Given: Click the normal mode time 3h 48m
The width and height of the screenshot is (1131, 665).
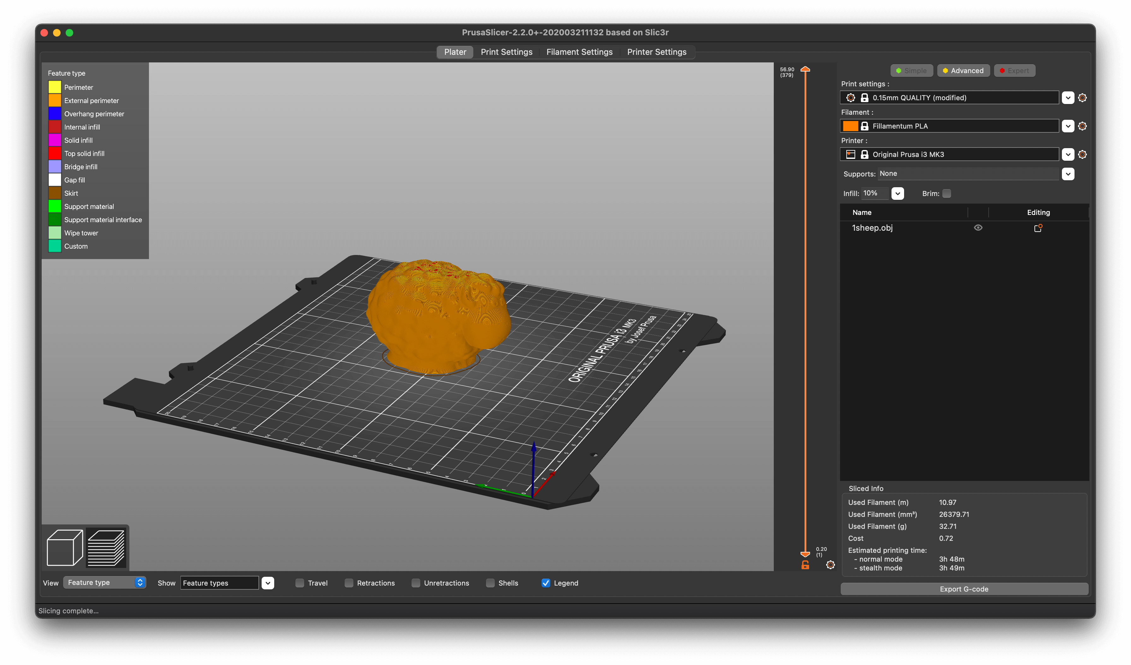Looking at the screenshot, I should [951, 559].
